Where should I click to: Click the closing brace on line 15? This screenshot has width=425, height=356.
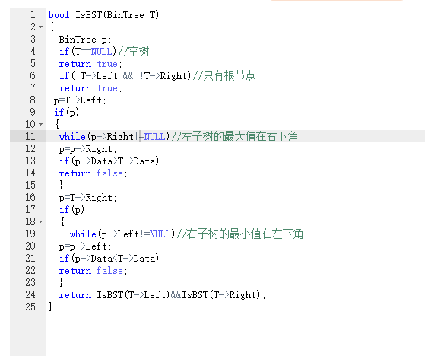tap(62, 185)
